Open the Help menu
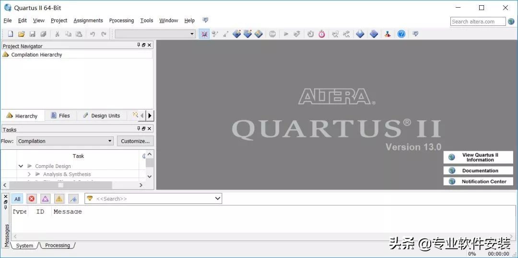This screenshot has width=518, height=258. pyautogui.click(x=189, y=21)
